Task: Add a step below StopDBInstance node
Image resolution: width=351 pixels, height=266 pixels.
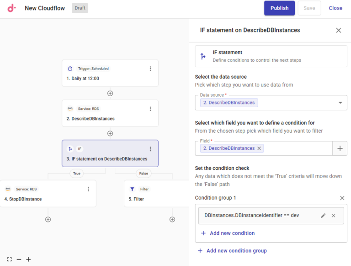Action: pos(48,219)
